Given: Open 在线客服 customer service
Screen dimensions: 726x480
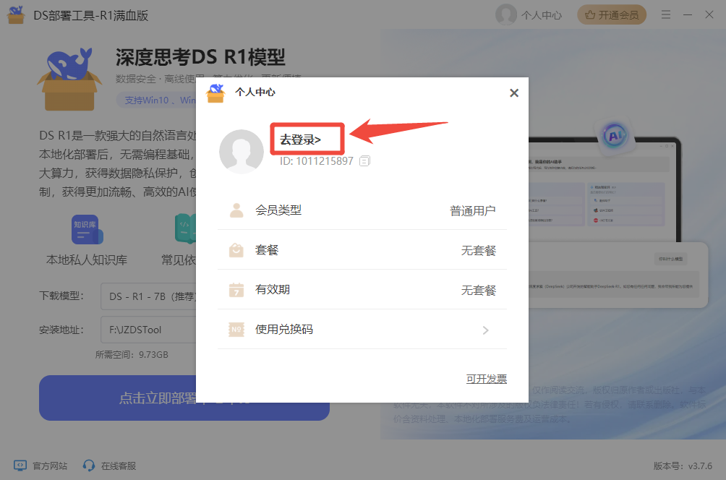Looking at the screenshot, I should tap(119, 466).
